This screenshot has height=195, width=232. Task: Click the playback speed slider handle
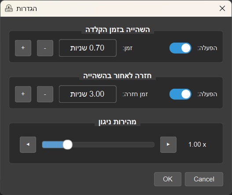pyautogui.click(x=68, y=144)
